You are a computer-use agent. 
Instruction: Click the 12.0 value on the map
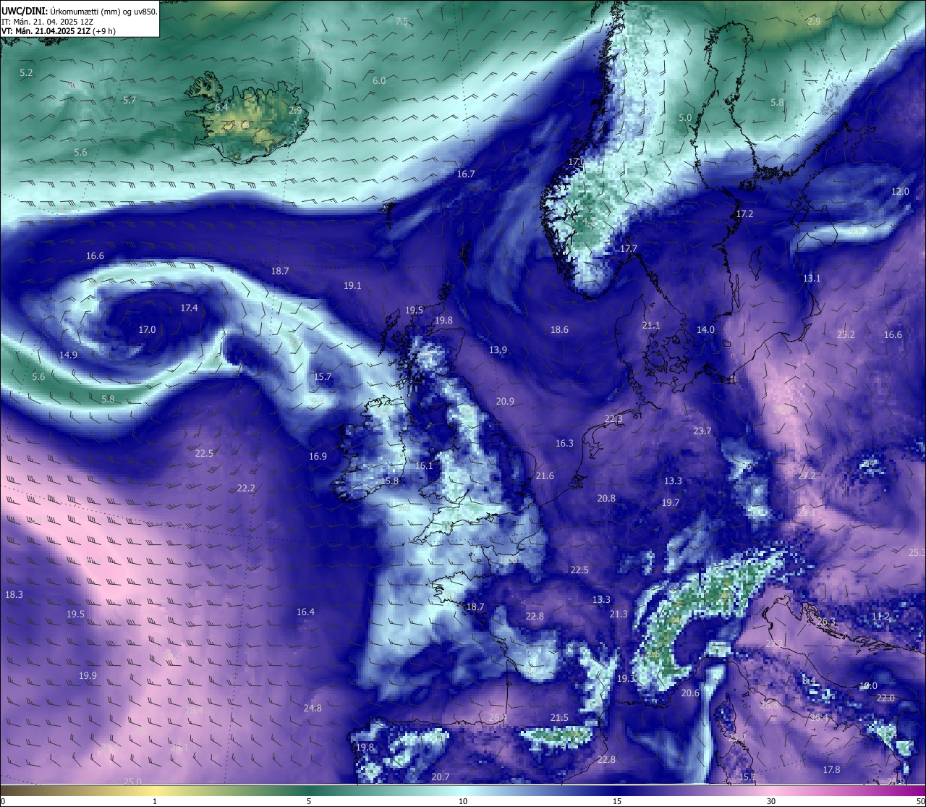click(x=900, y=191)
